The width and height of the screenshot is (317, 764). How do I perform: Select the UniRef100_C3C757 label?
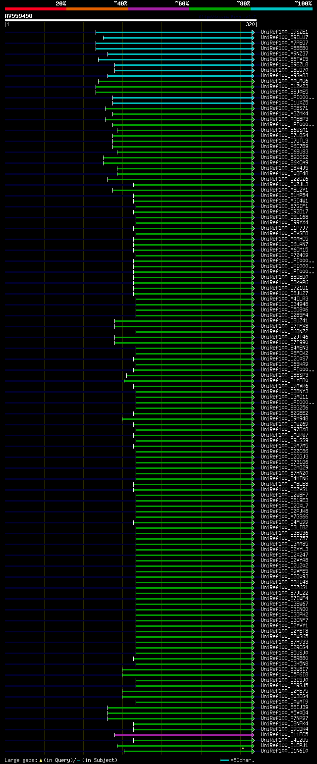click(x=284, y=539)
